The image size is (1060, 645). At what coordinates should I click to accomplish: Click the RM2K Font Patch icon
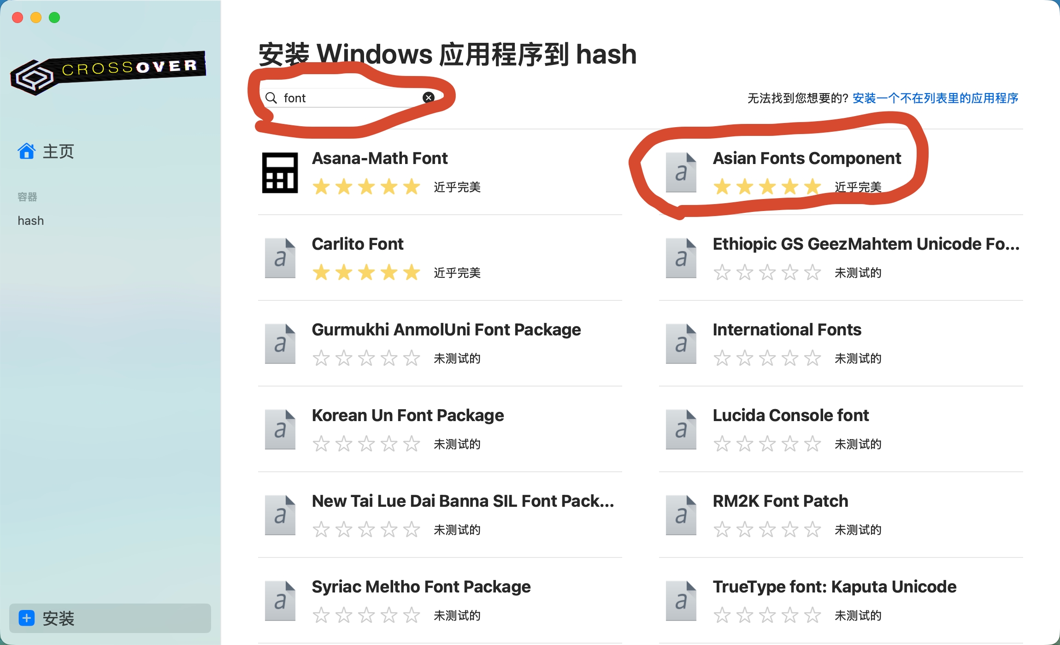[x=681, y=516]
